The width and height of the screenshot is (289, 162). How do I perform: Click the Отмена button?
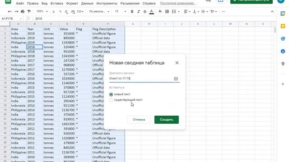coord(139,120)
